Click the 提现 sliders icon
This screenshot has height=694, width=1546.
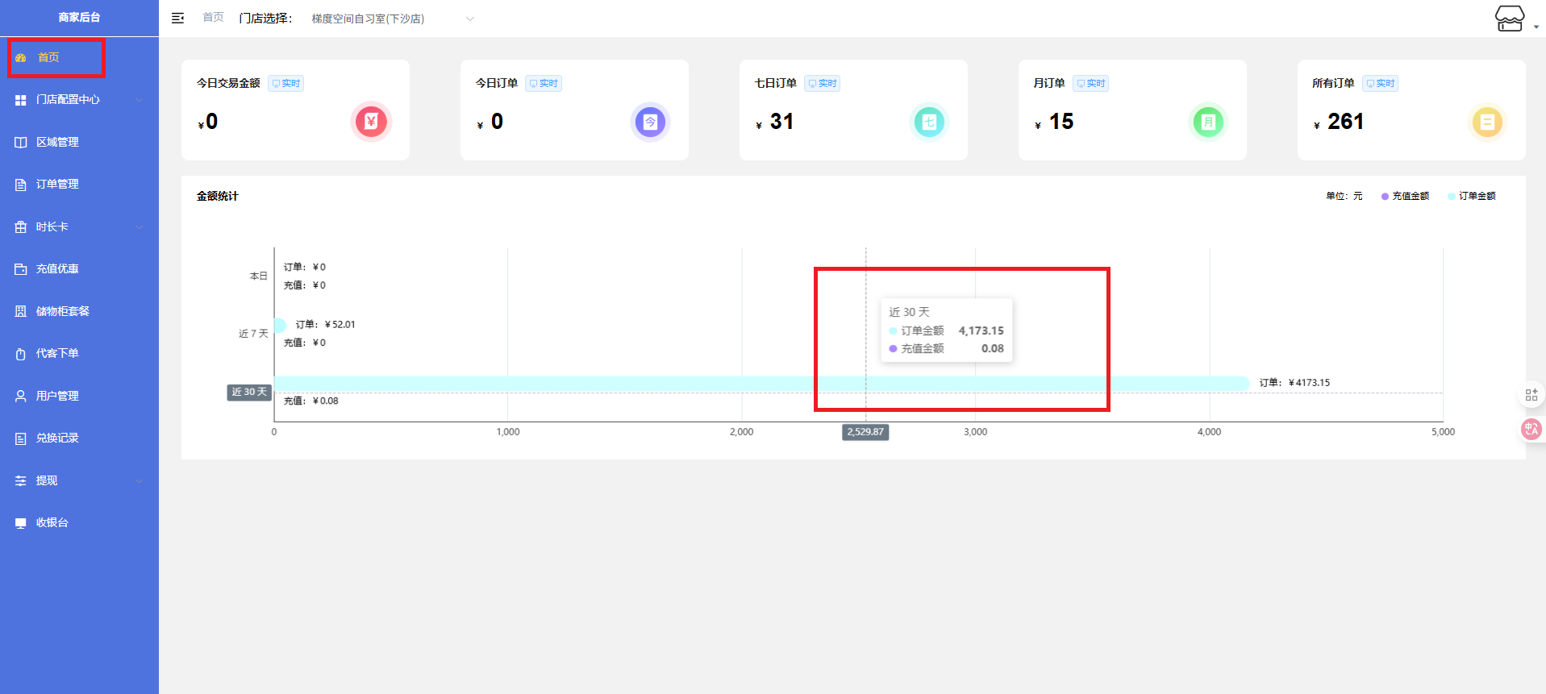pyautogui.click(x=21, y=480)
